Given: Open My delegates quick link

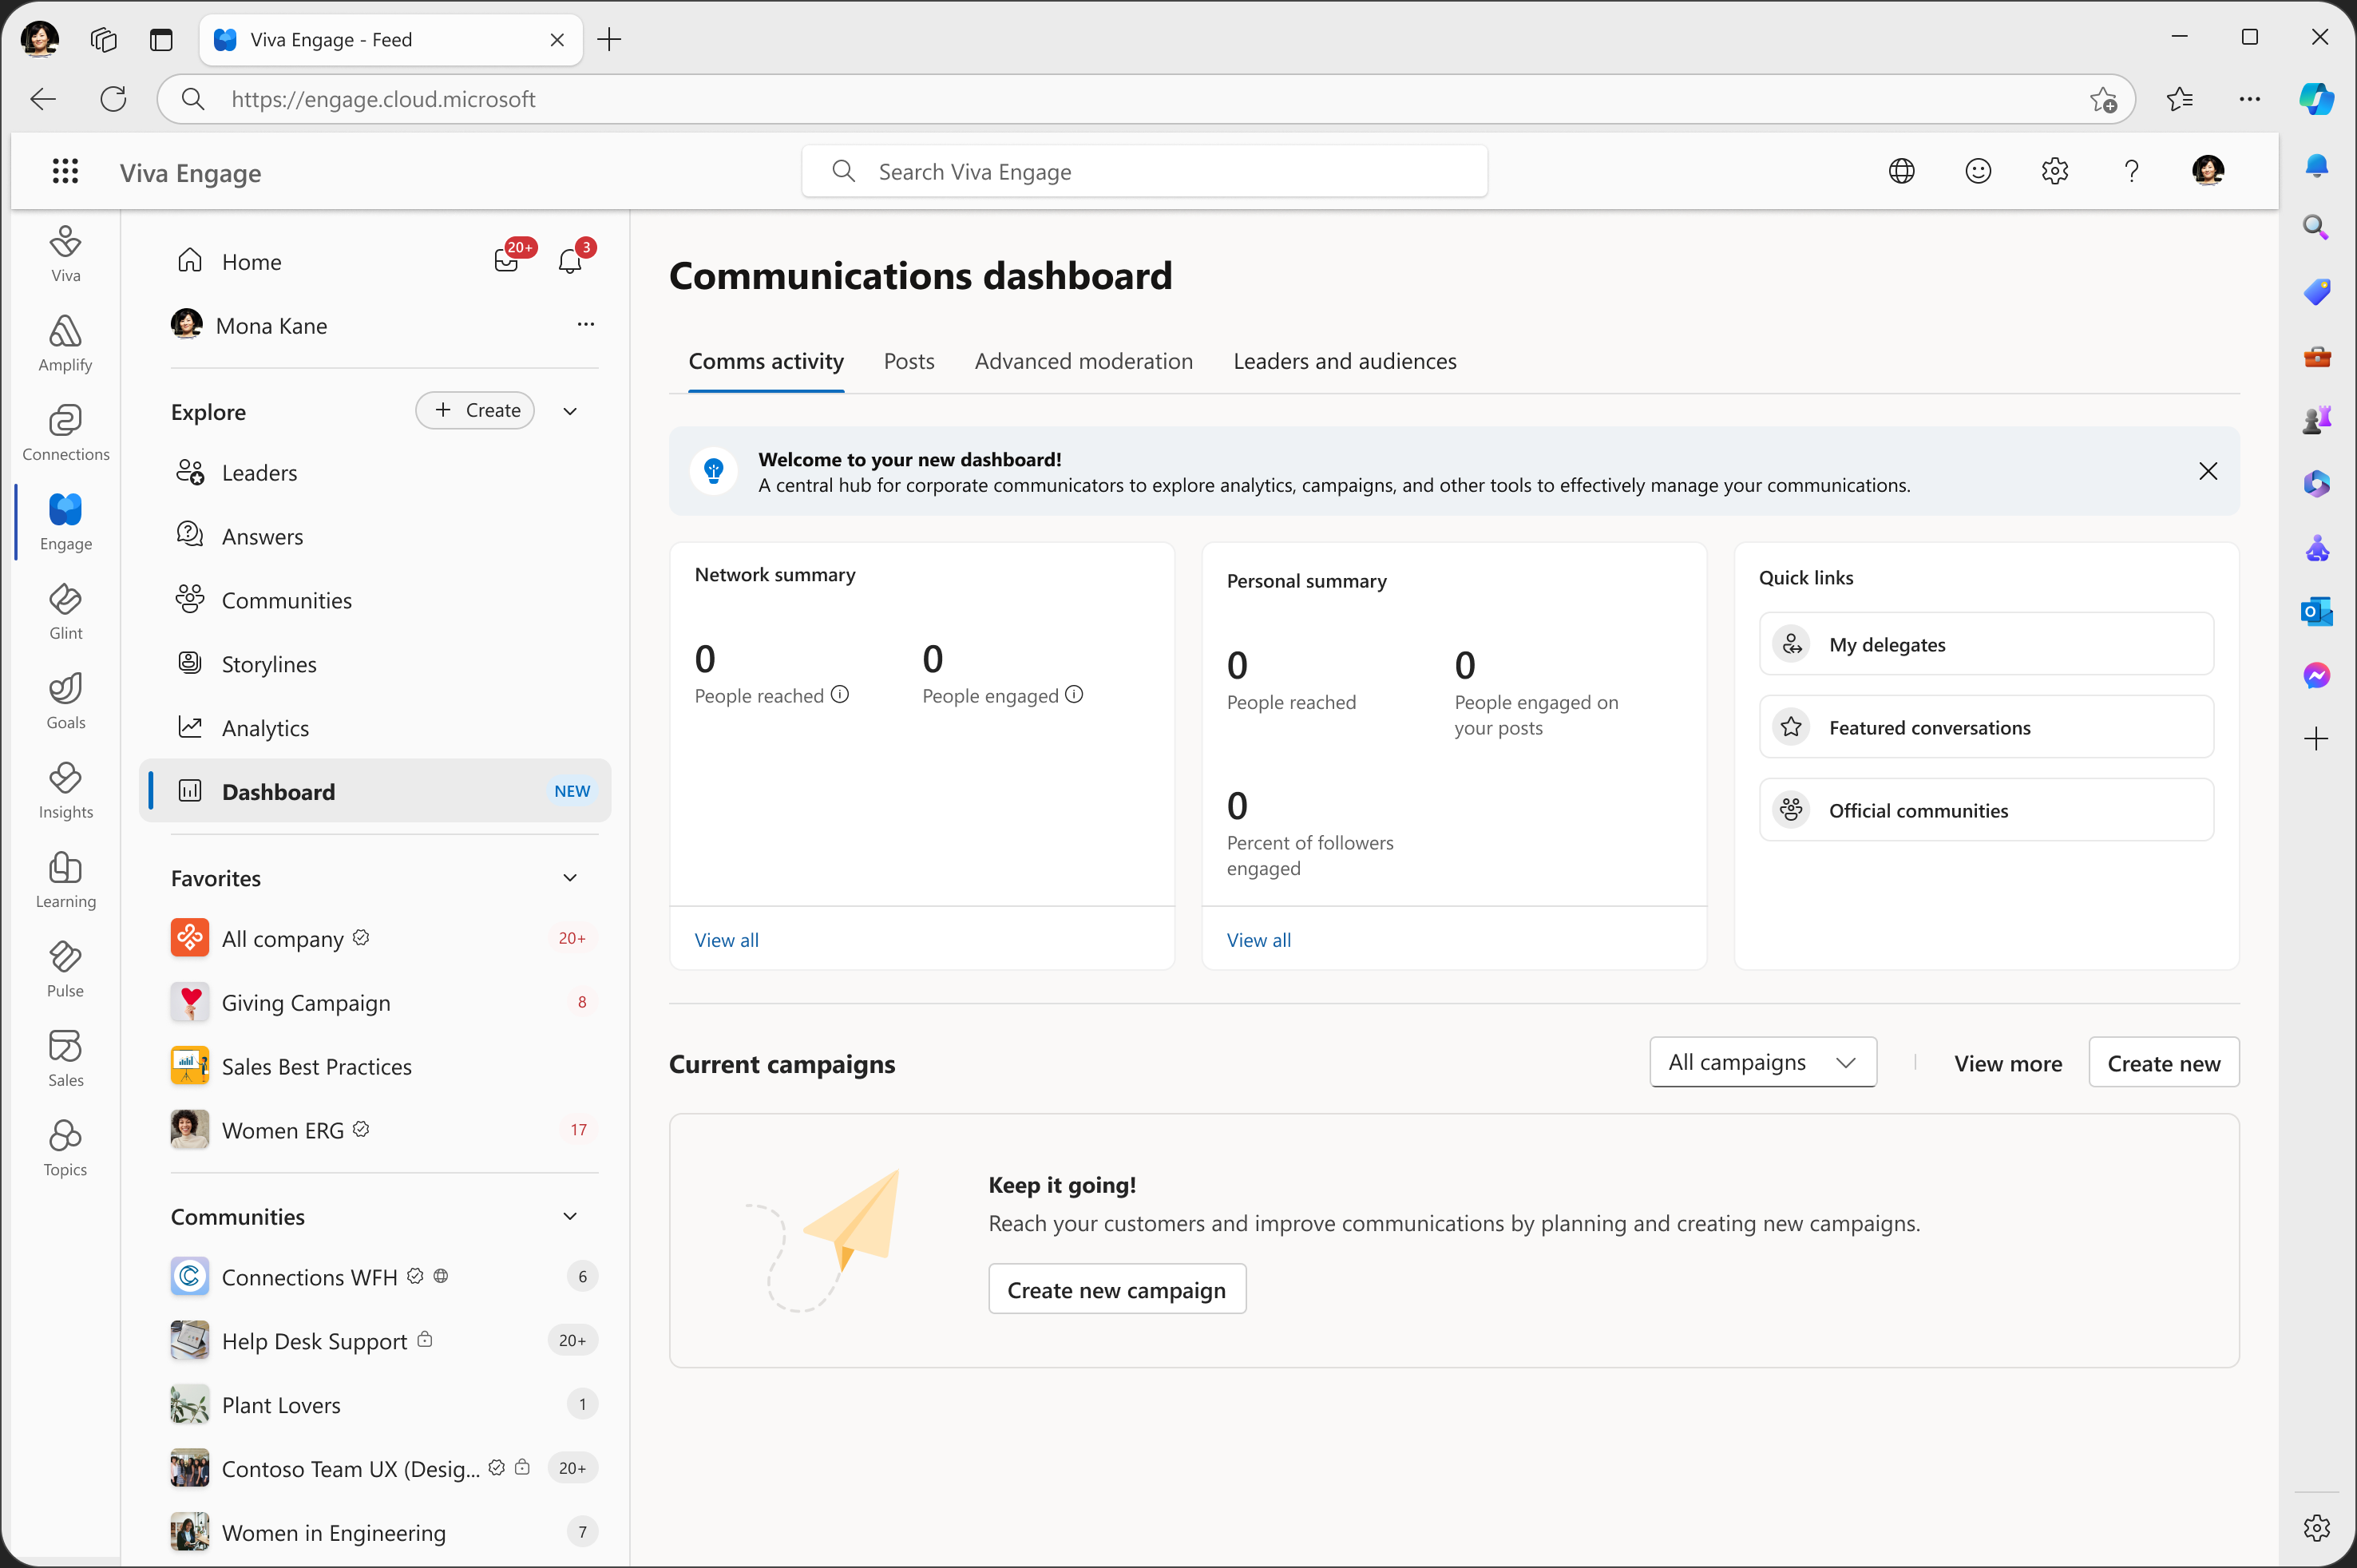Looking at the screenshot, I should (x=1985, y=644).
